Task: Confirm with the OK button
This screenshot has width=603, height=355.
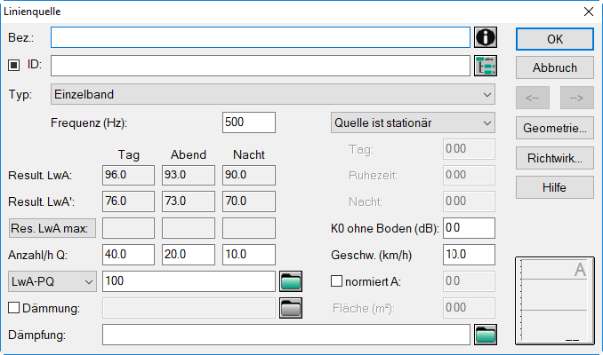Action: [555, 39]
